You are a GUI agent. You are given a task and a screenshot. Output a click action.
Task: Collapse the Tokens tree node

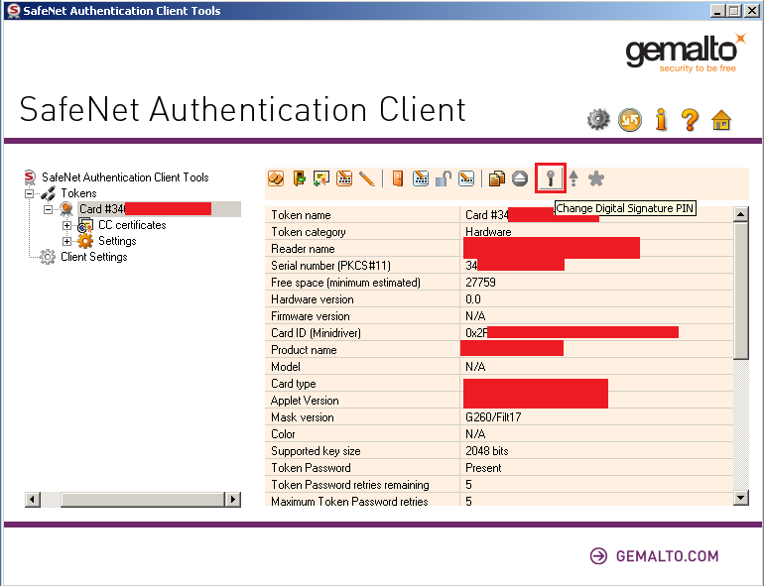point(30,193)
